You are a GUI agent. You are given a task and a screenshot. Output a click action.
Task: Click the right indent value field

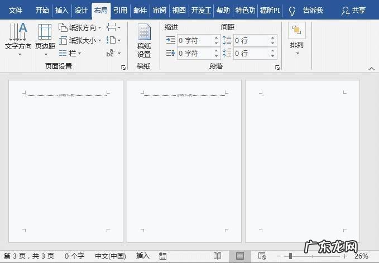tap(195, 53)
